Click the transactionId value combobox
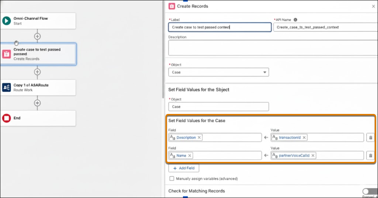 click(317, 138)
